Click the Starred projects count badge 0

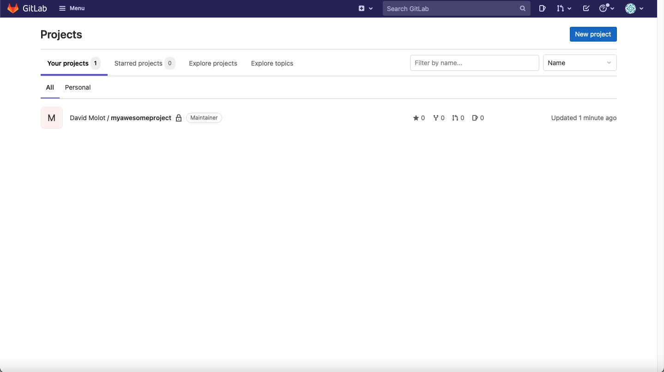click(x=170, y=63)
